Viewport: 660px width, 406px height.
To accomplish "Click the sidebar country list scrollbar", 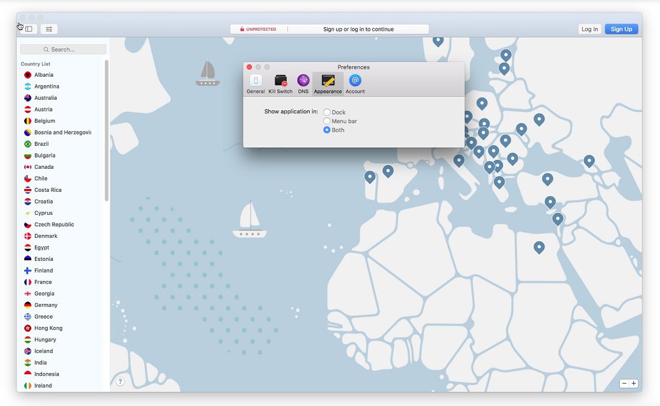I will [x=106, y=130].
